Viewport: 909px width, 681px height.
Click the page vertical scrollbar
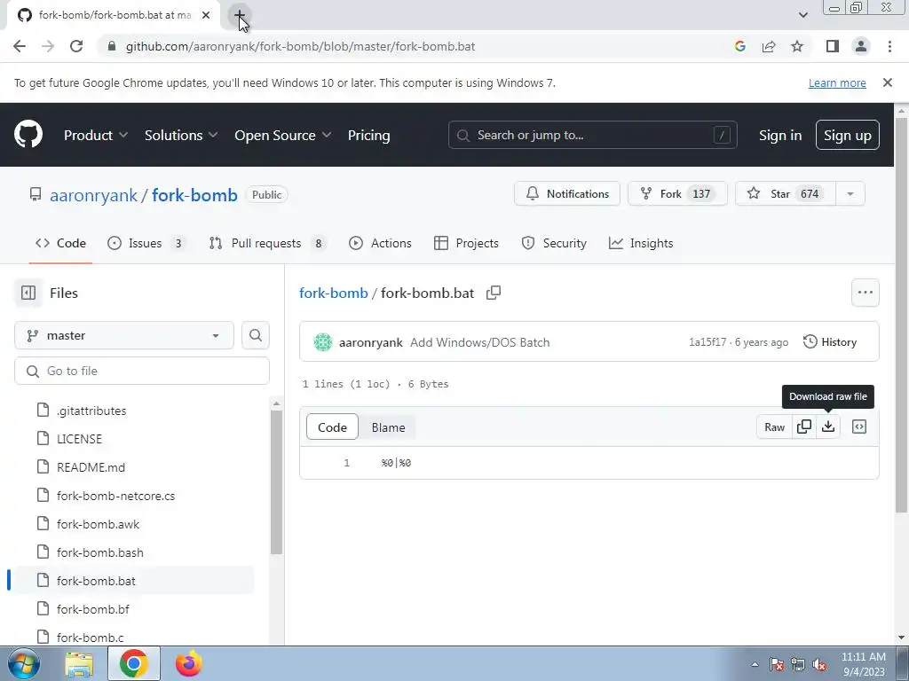(x=901, y=315)
